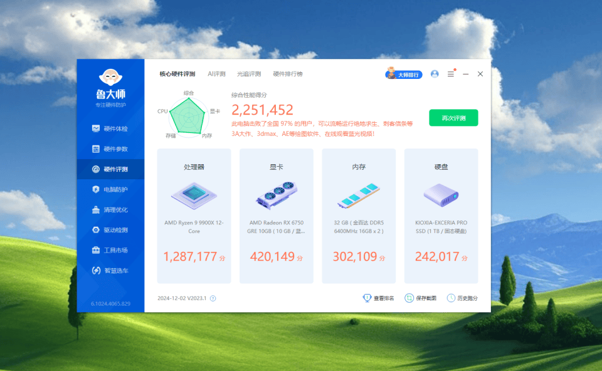Click 保存截图 to save screenshot
The width and height of the screenshot is (602, 371).
[421, 298]
